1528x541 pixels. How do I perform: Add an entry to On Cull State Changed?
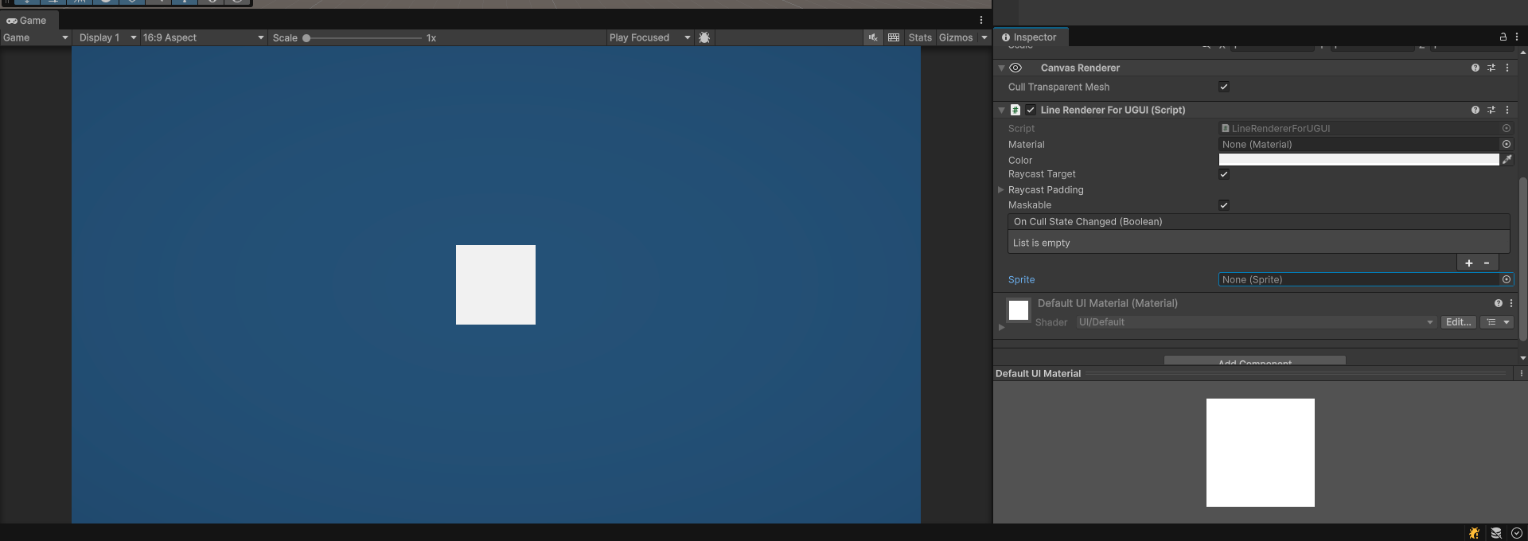tap(1469, 263)
